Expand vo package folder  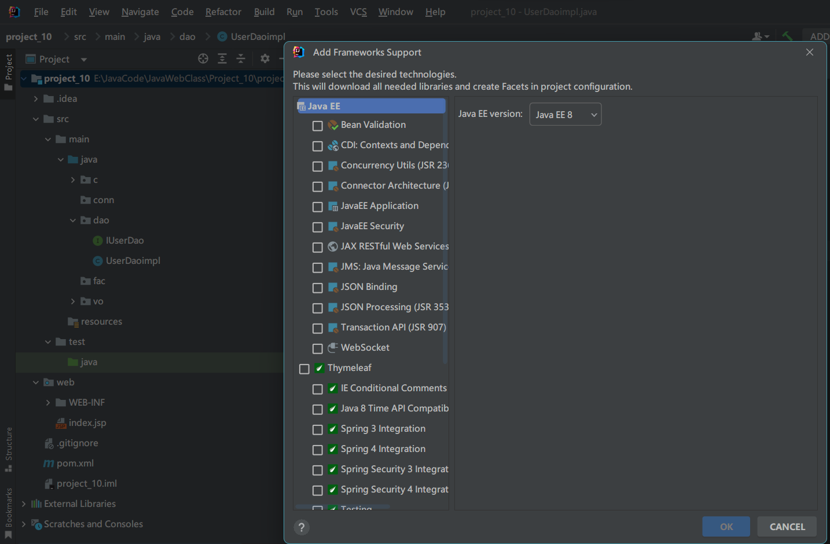point(73,301)
